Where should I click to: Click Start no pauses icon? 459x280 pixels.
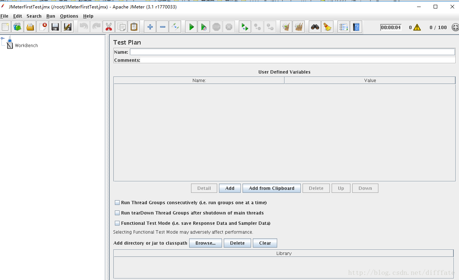pyautogui.click(x=204, y=27)
